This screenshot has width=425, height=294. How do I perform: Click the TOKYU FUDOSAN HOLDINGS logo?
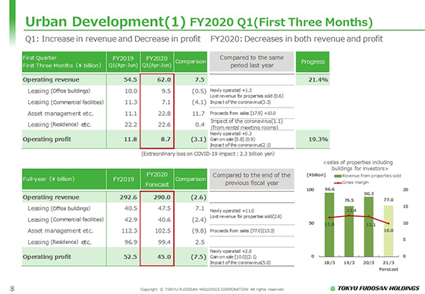[375, 288]
